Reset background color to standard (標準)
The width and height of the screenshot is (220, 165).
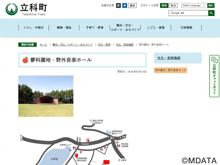(132, 5)
